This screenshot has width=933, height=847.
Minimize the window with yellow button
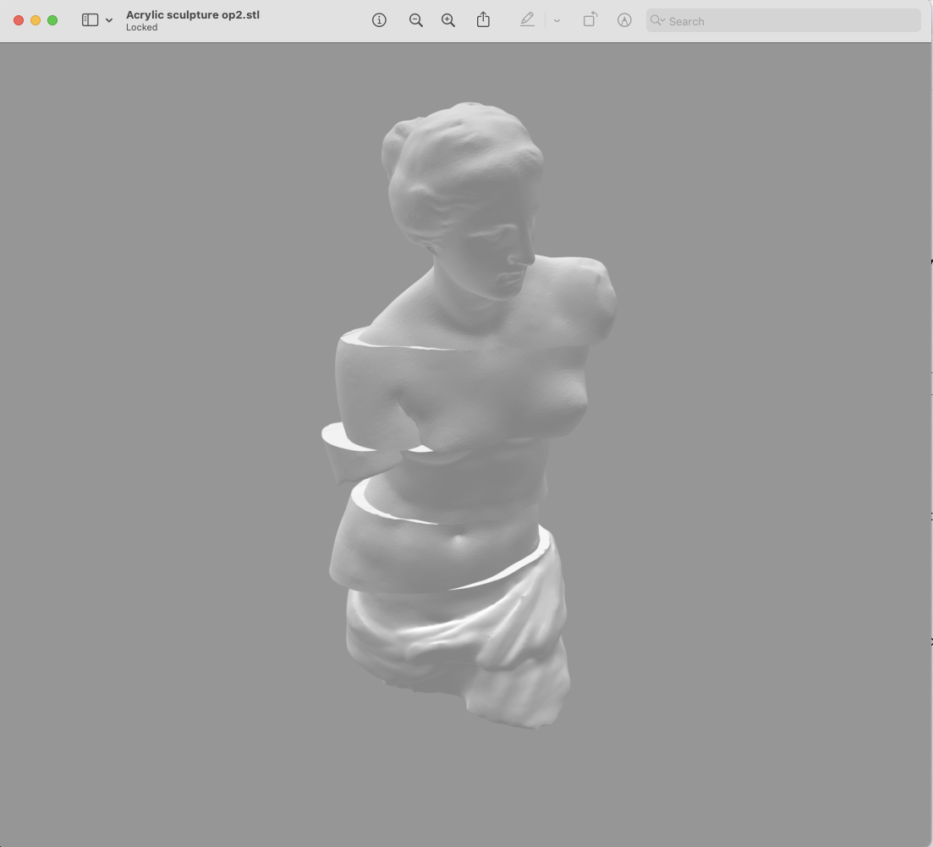click(36, 20)
